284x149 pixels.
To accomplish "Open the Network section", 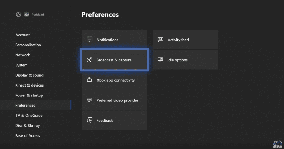I will [x=23, y=55].
